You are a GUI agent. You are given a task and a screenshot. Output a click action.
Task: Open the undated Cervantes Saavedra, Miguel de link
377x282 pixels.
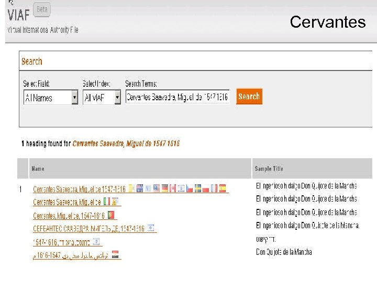[x=67, y=203]
